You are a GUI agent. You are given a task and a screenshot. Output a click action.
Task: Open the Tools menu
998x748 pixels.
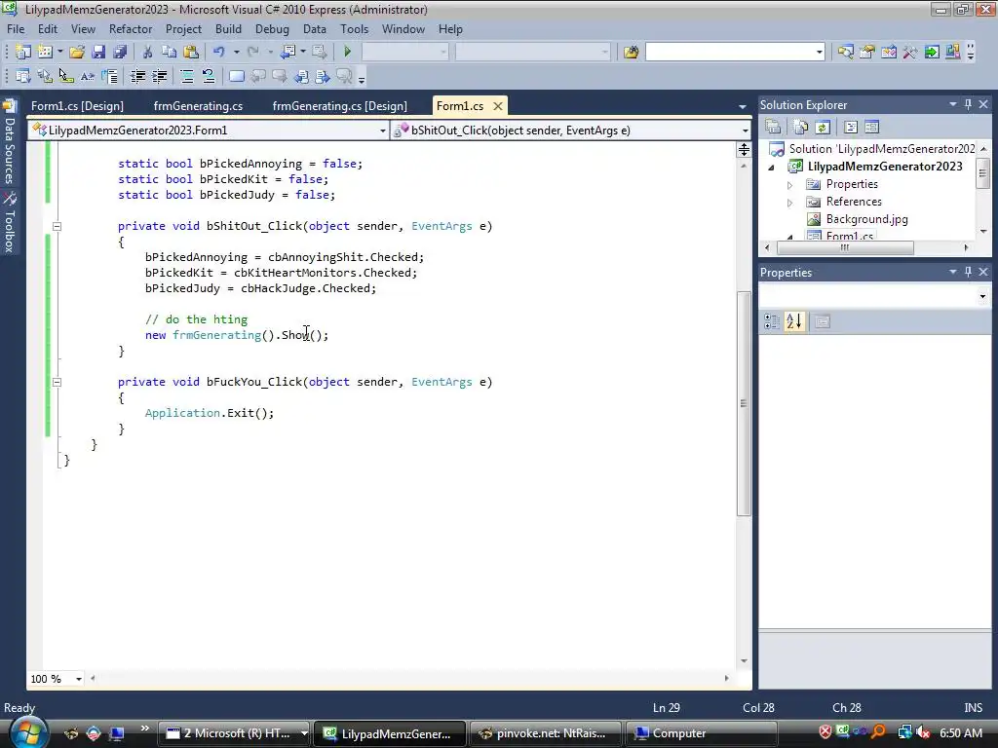354,29
